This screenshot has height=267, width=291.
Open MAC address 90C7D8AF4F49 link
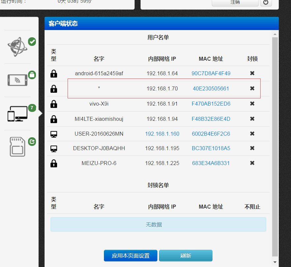(x=211, y=73)
